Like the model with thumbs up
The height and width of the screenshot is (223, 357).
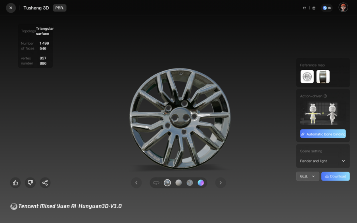coord(15,183)
